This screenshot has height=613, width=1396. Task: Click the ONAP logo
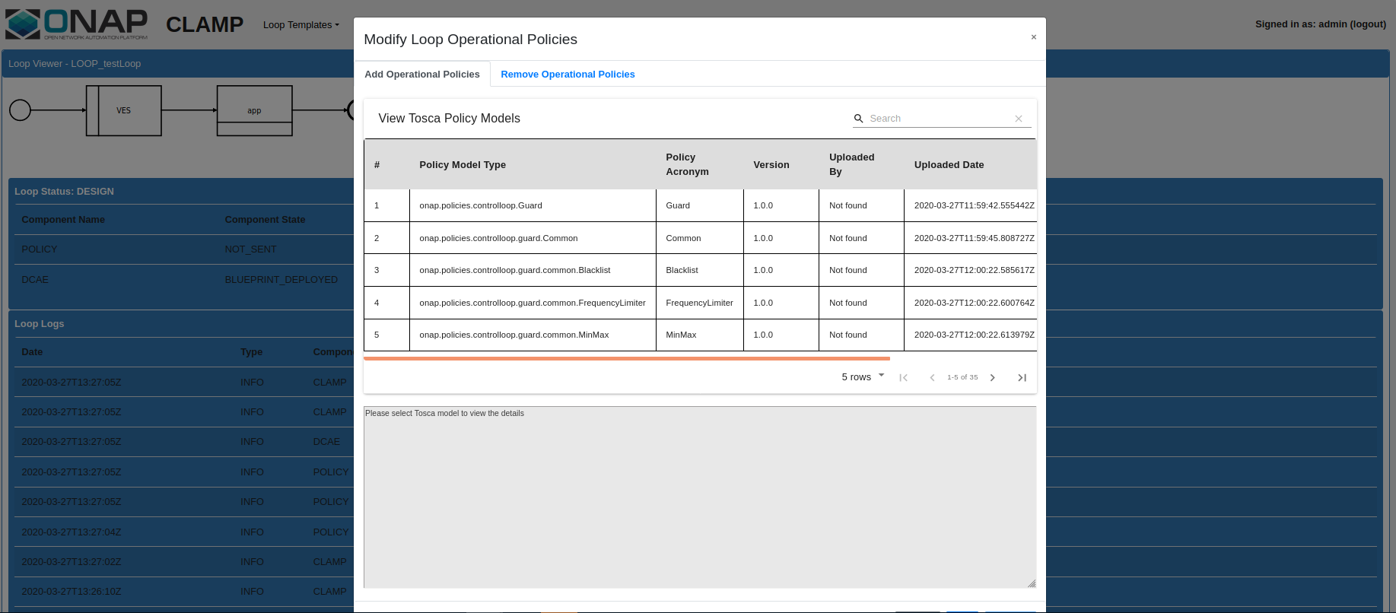77,24
